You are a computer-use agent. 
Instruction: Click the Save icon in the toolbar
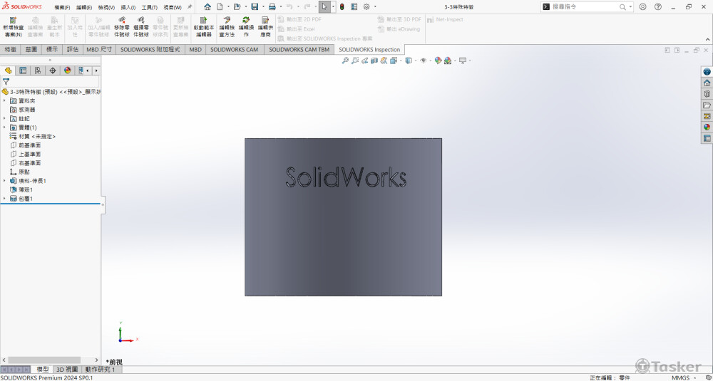coord(254,6)
